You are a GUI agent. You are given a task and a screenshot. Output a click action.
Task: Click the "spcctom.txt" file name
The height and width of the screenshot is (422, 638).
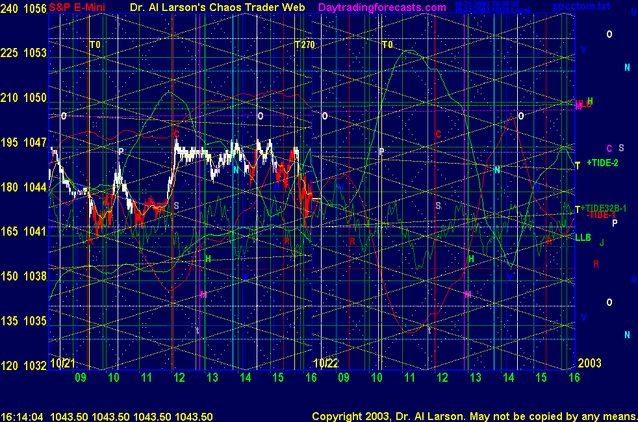point(581,6)
